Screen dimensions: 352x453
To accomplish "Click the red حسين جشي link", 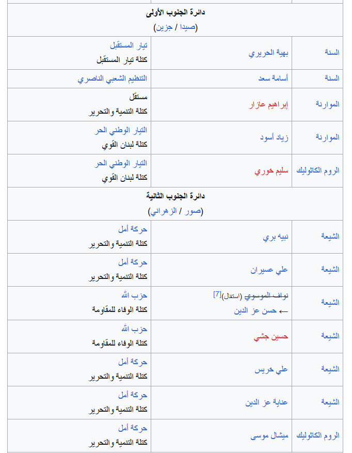I will [x=271, y=337].
